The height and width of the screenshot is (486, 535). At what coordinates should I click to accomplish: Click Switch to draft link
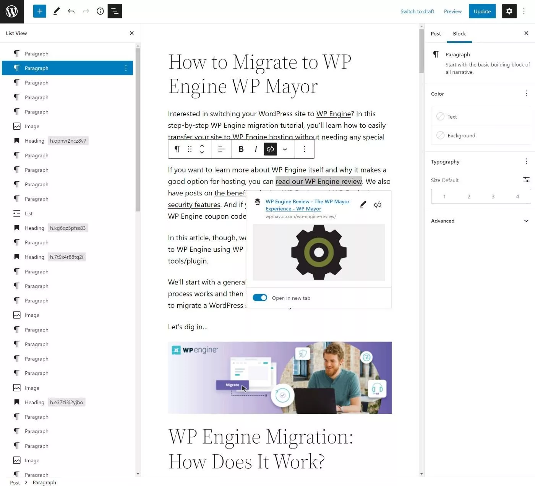pyautogui.click(x=417, y=11)
